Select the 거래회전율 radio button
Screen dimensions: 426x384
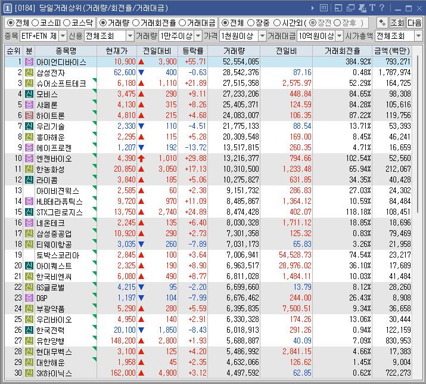click(x=136, y=23)
